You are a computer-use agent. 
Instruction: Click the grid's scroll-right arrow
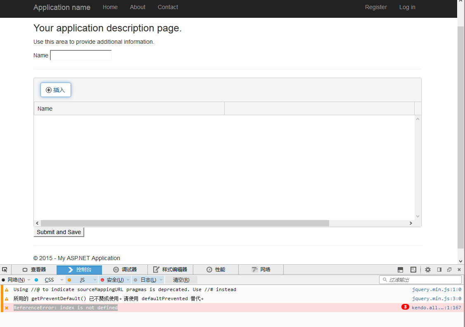(x=411, y=223)
